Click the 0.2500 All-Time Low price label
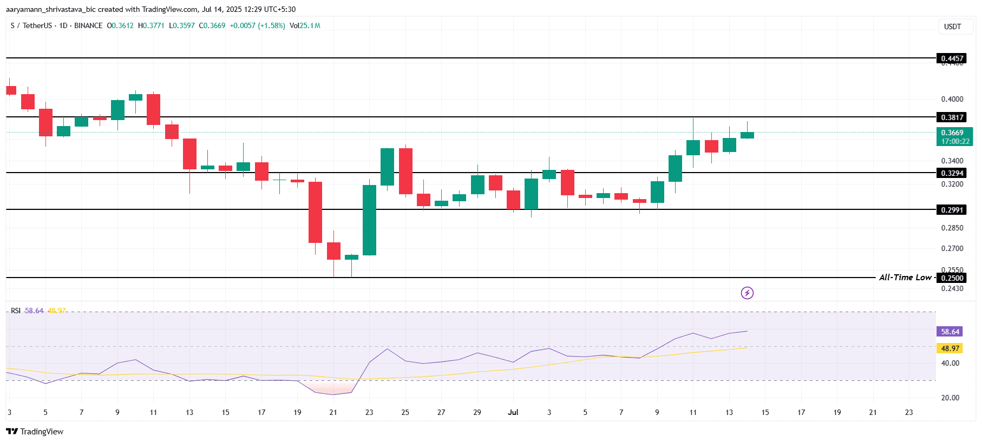The height and width of the screenshot is (442, 982). click(951, 278)
